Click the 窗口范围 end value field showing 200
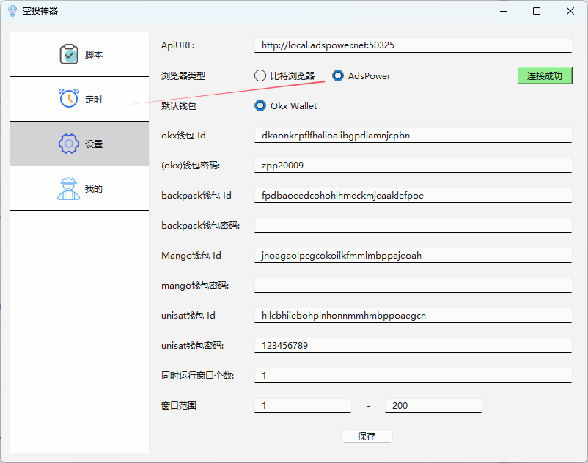 (x=433, y=405)
